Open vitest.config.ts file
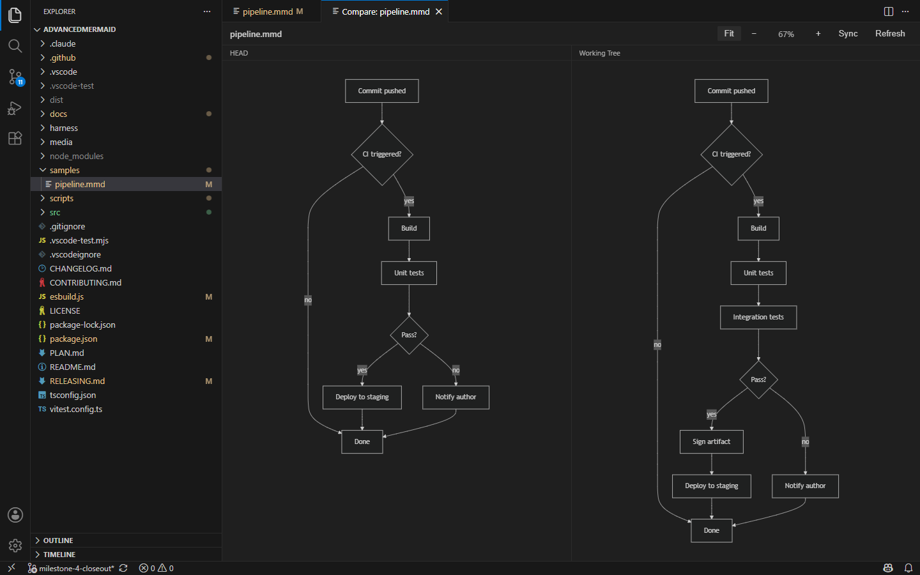Screen dimensions: 920x575 tap(126, 409)
